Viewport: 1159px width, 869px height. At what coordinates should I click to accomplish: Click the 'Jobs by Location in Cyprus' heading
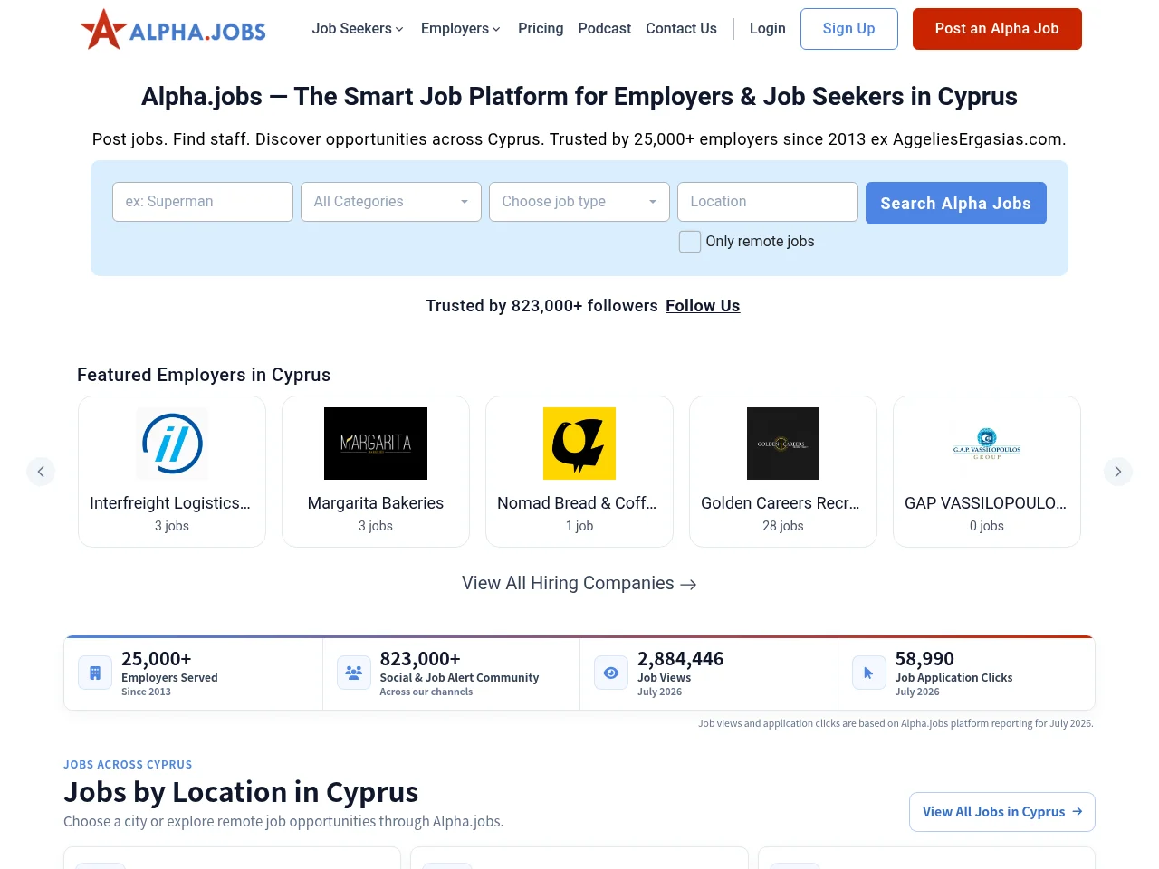241,792
